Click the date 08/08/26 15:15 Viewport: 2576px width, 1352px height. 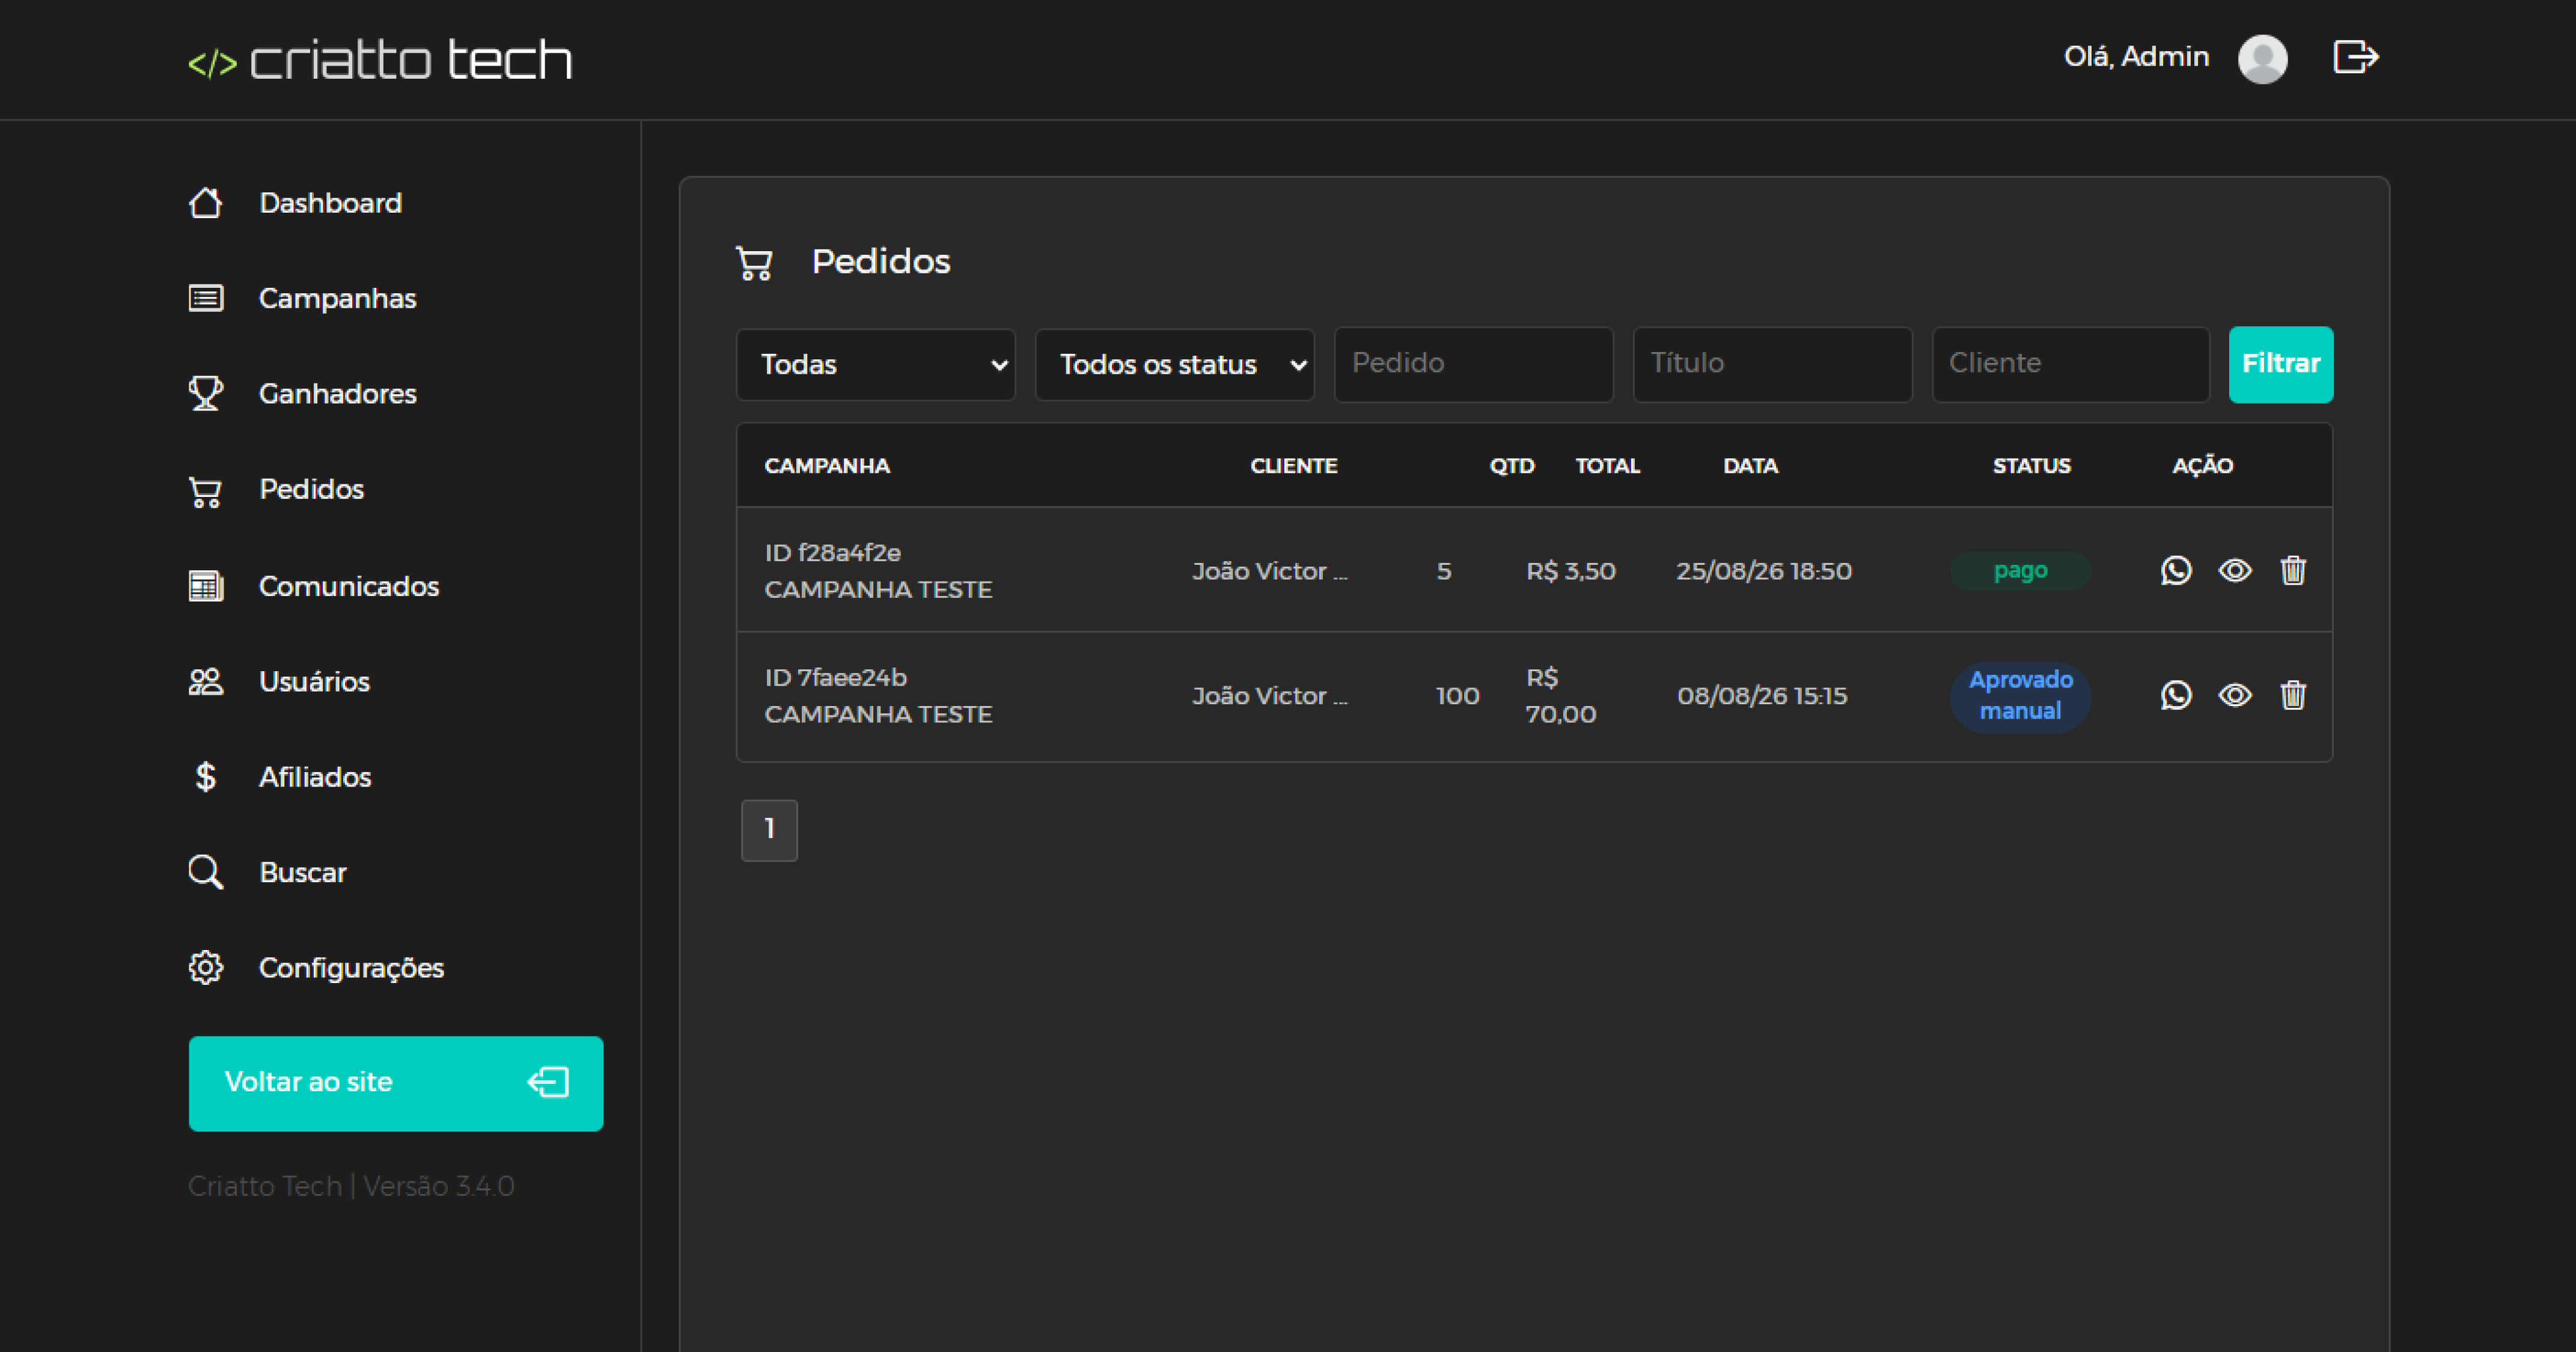click(1762, 696)
